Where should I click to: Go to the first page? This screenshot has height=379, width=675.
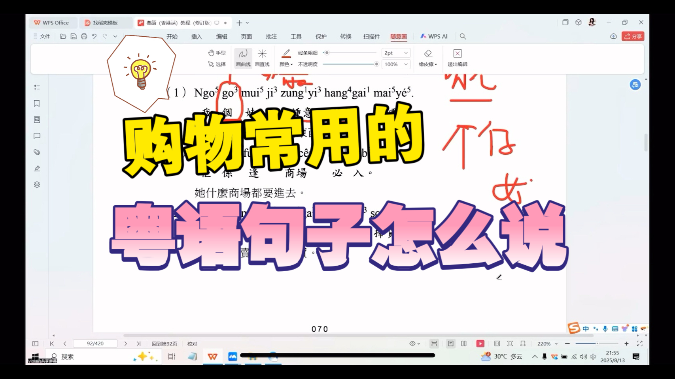click(x=52, y=344)
